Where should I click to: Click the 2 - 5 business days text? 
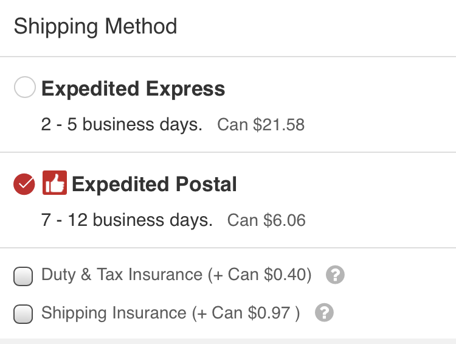coord(122,125)
